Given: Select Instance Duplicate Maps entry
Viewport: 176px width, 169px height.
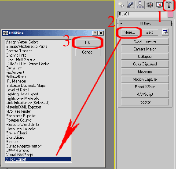Looking at the screenshot, I should point(38,86).
